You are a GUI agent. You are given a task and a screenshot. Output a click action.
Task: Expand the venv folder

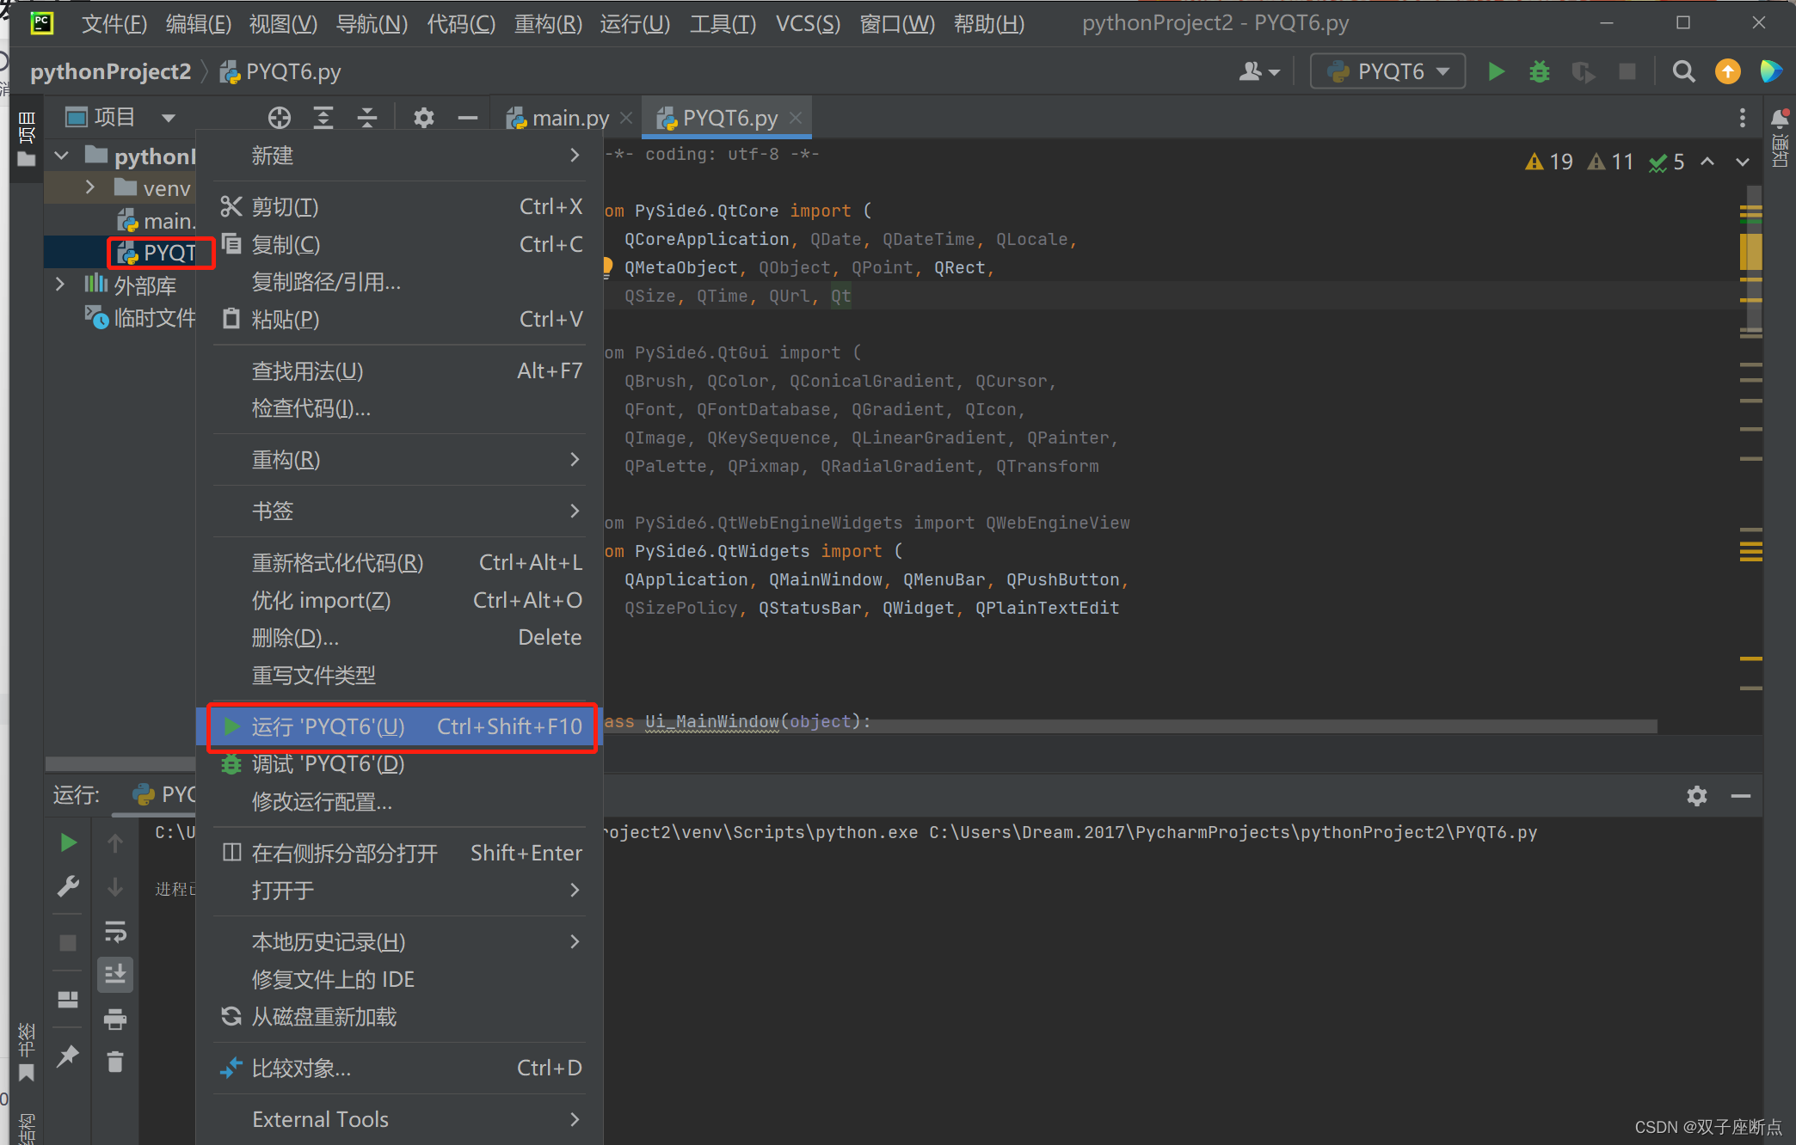[90, 187]
